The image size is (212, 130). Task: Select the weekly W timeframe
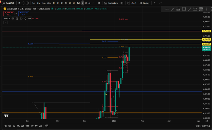(x=86, y=3)
